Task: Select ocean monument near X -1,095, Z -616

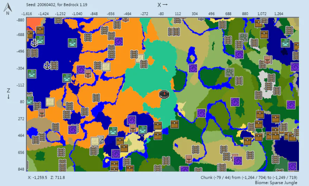Action: coord(72,43)
